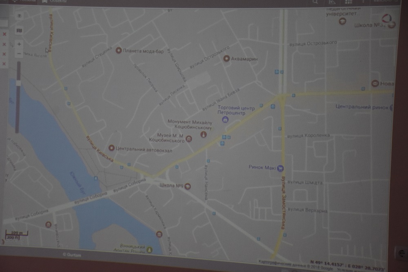Click the Планета мода-бар label

pos(143,51)
